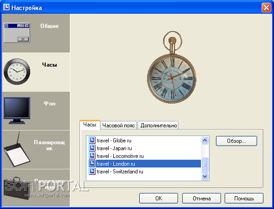Click the icon beside travel - Switzerland ru
Screen dimensions: 274x209
tap(92, 171)
